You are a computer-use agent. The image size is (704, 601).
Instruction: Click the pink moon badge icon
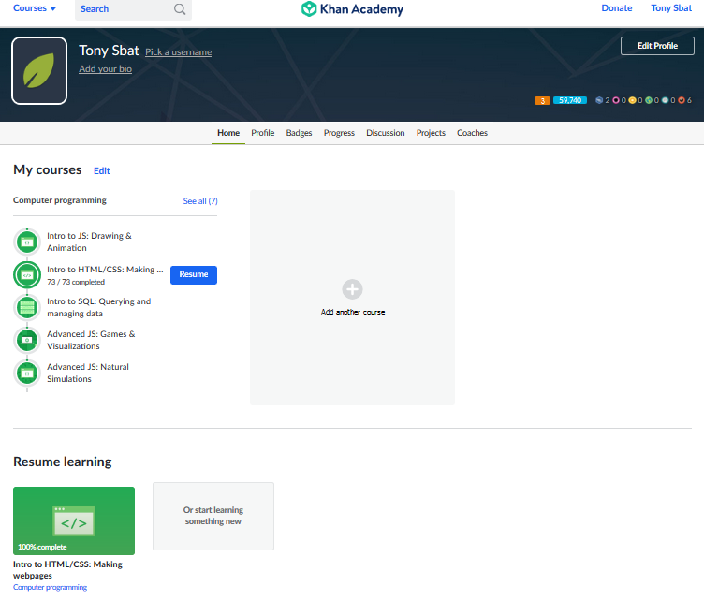click(x=616, y=100)
